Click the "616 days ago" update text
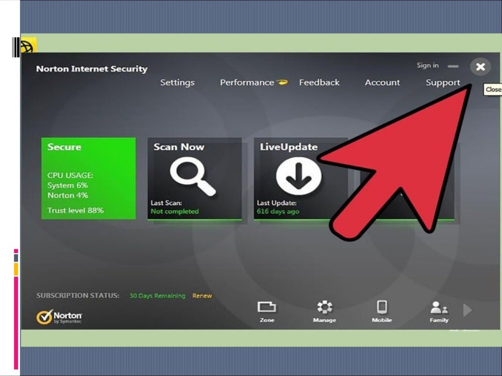The width and height of the screenshot is (502, 376). pyautogui.click(x=278, y=211)
